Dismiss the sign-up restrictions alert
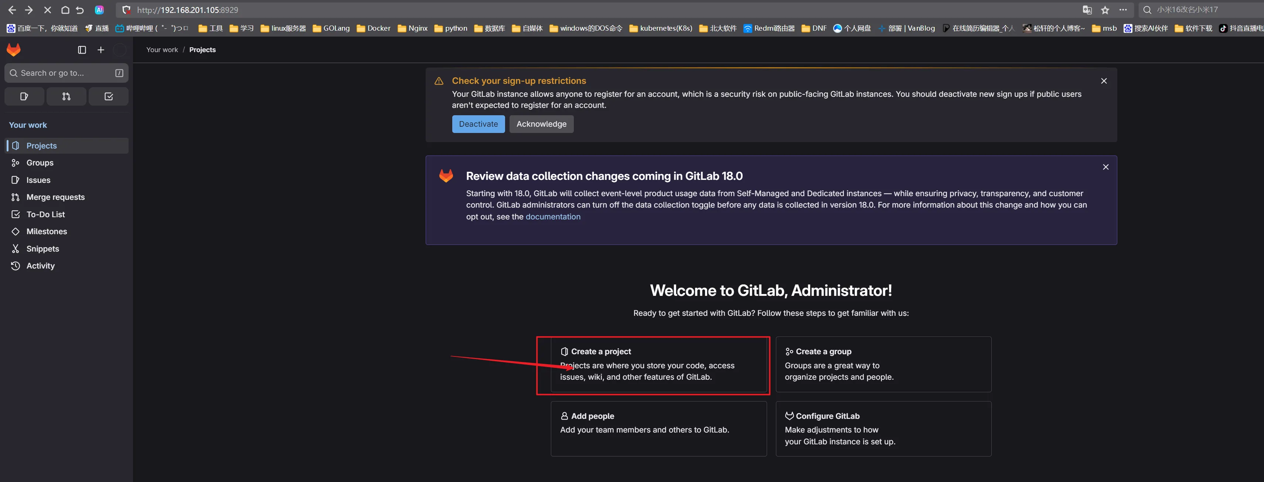This screenshot has width=1264, height=482. coord(1104,81)
